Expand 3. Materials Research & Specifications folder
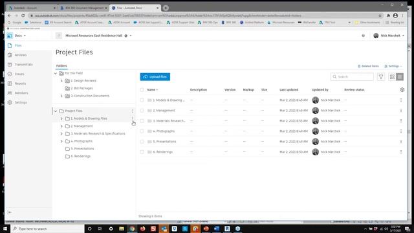 (x=61, y=134)
